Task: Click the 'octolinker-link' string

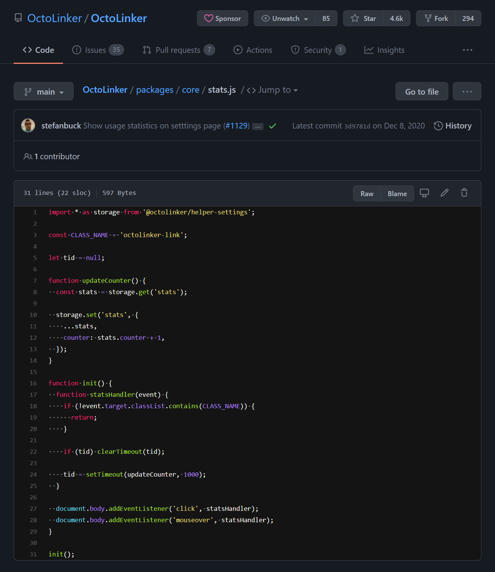Action: 152,235
